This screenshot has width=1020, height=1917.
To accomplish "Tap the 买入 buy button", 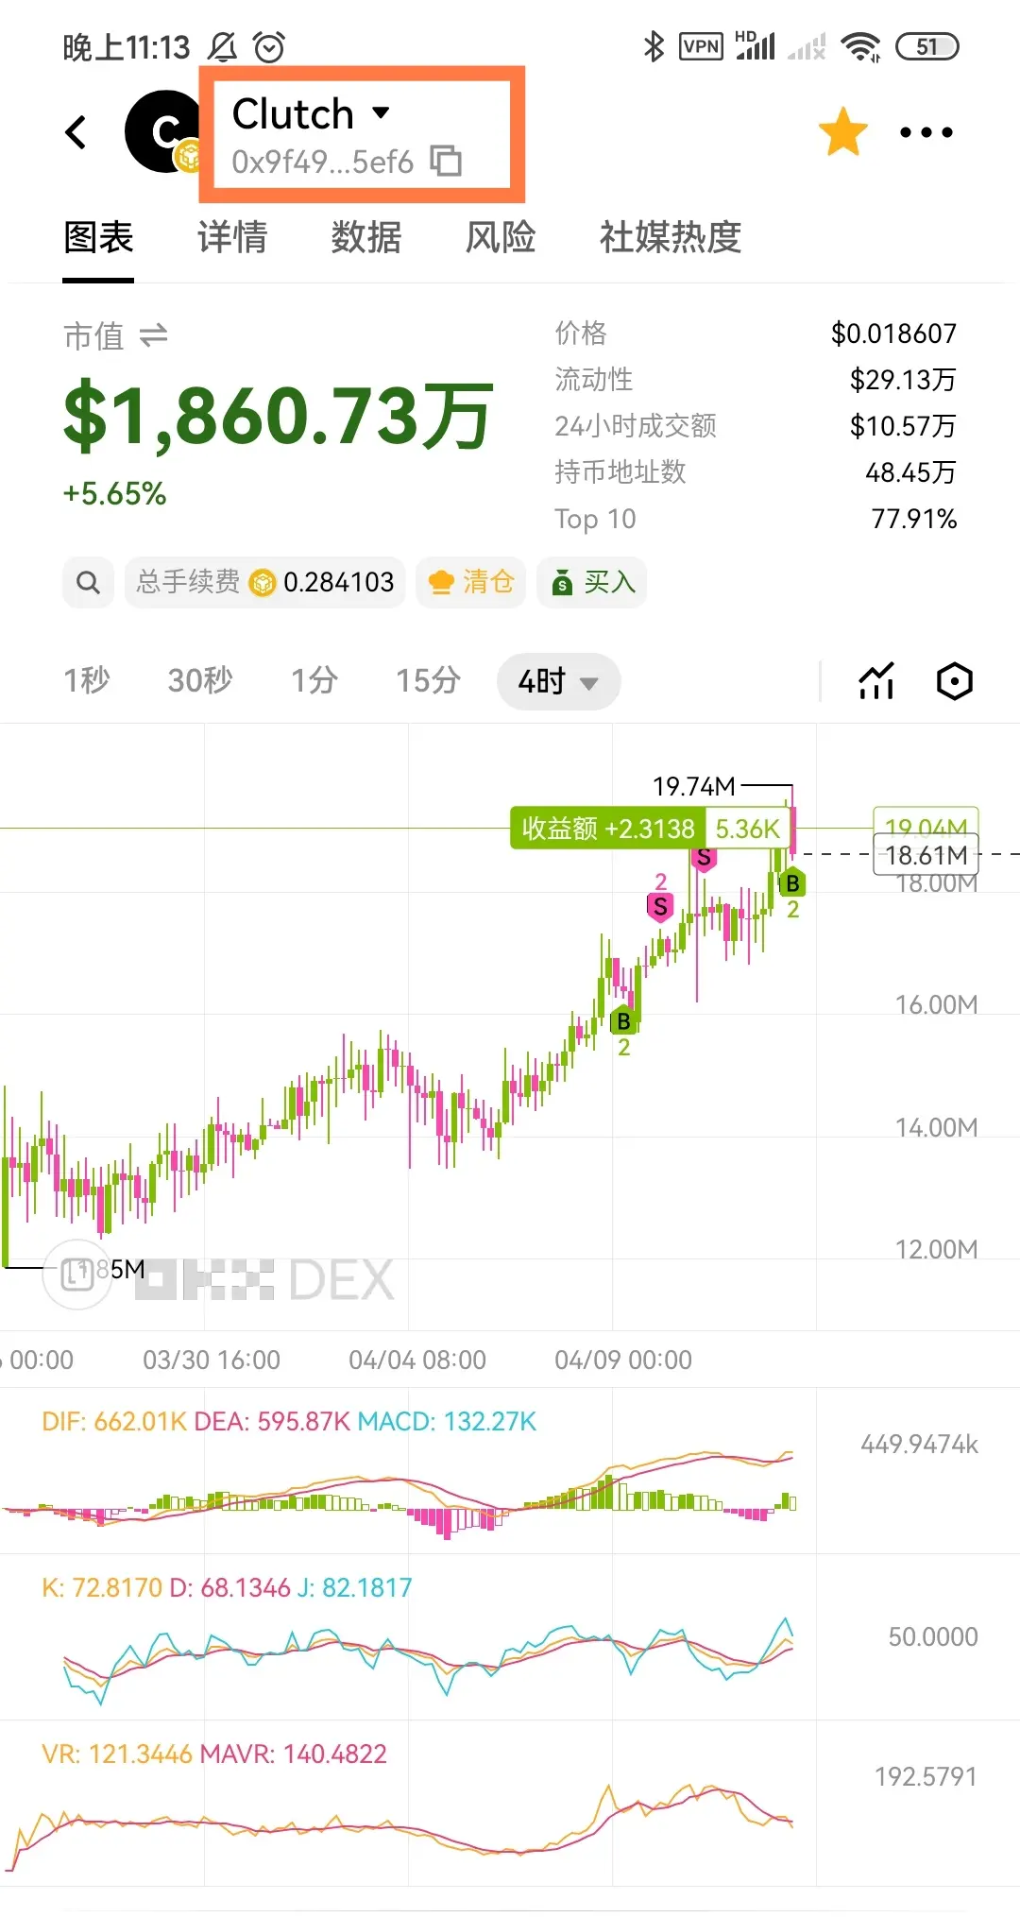I will tap(592, 582).
